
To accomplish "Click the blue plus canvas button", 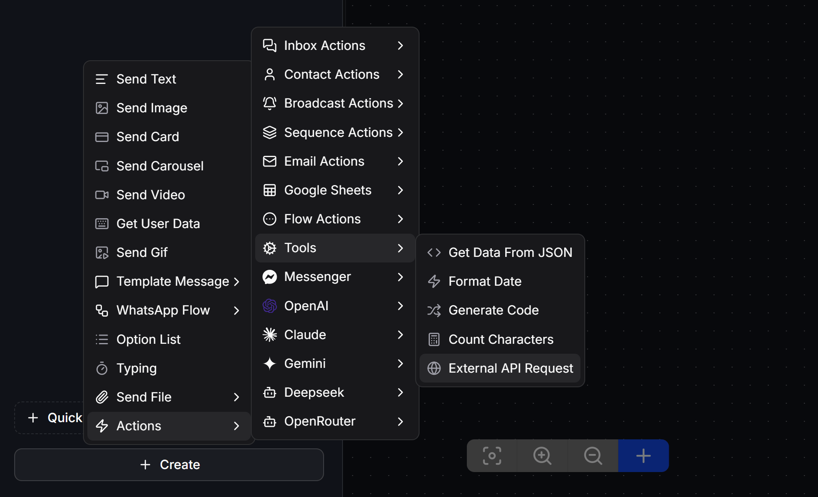I will pos(643,456).
